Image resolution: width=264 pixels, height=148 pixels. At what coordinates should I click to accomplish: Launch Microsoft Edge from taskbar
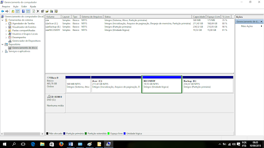33,144
